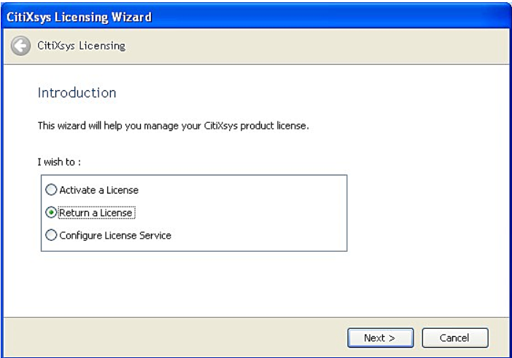Click the empty area left of Next button
The image size is (512, 358).
coord(173,338)
